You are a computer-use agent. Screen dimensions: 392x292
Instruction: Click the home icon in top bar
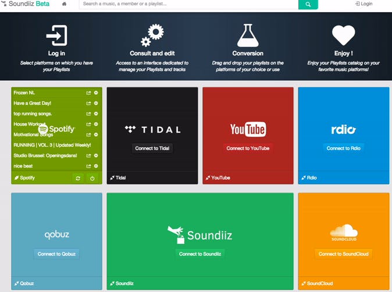(x=64, y=3)
